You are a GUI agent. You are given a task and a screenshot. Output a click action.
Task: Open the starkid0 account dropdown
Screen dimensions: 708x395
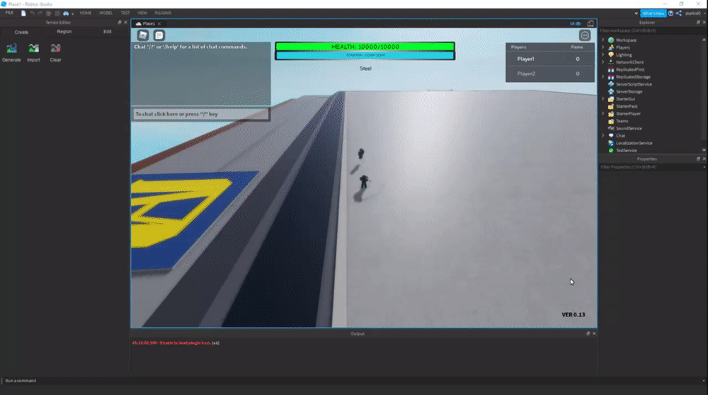coord(695,13)
